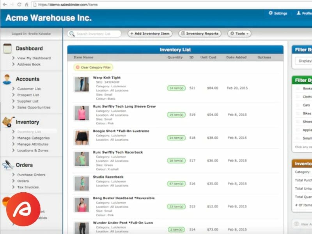Sort by Item Name column
Viewport: 312px width, 234px height.
click(83, 57)
